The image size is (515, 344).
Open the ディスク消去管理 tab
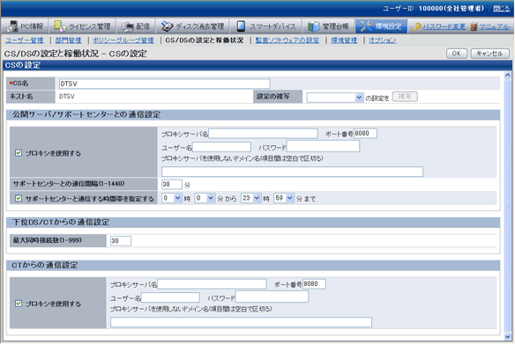192,26
